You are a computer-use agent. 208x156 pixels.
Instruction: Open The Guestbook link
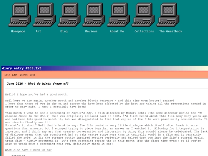click(x=171, y=31)
